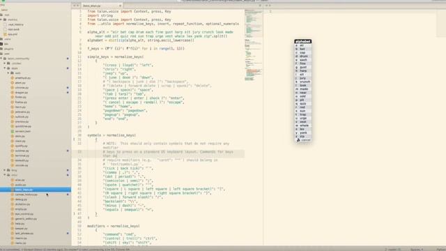The image size is (446, 251).
Task: Click the 'n near' row in alphabet popup
Action: pos(303,93)
